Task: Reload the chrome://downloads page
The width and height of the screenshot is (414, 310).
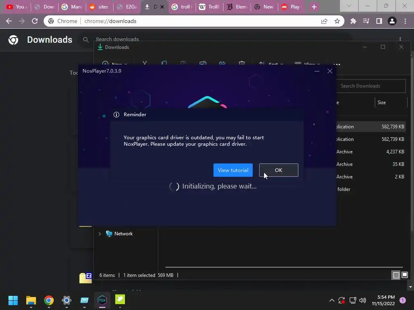Action: (x=35, y=21)
